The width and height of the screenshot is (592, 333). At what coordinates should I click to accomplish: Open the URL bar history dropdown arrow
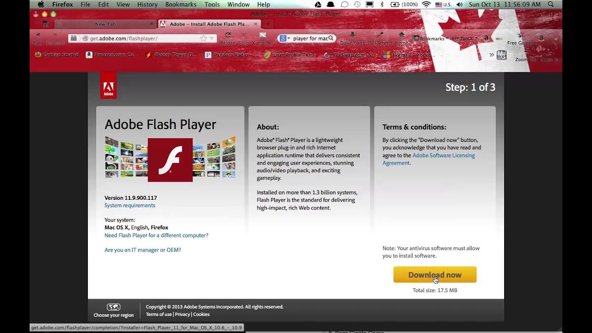coord(212,38)
